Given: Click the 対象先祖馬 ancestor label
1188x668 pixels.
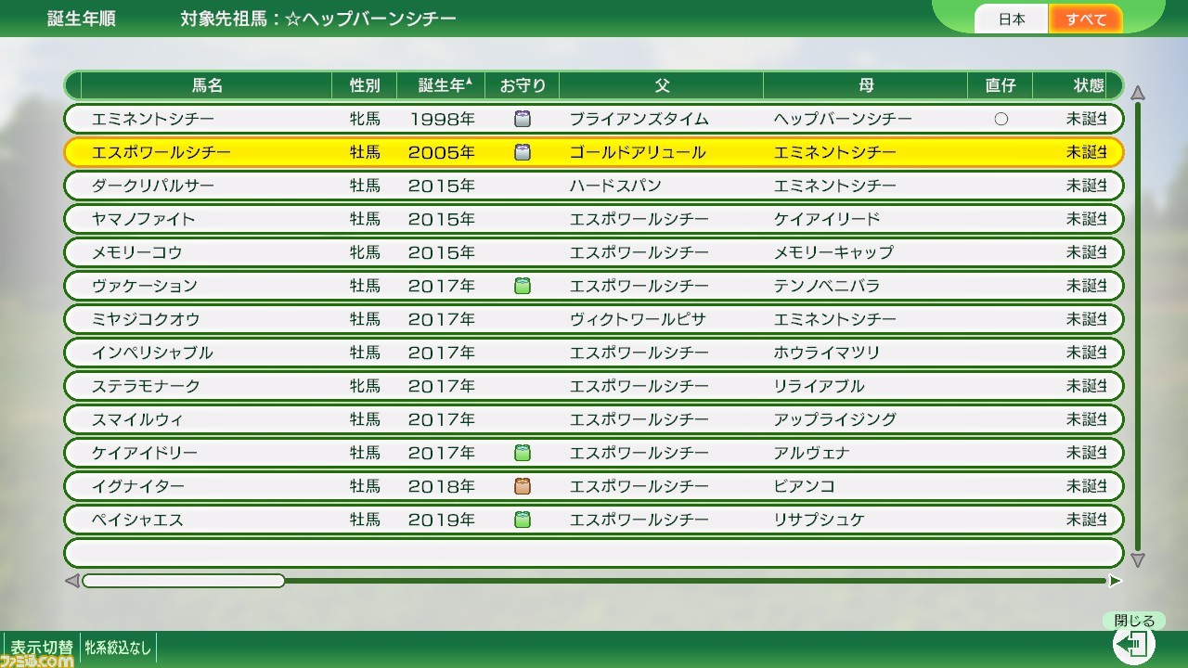Looking at the screenshot, I should coord(318,19).
